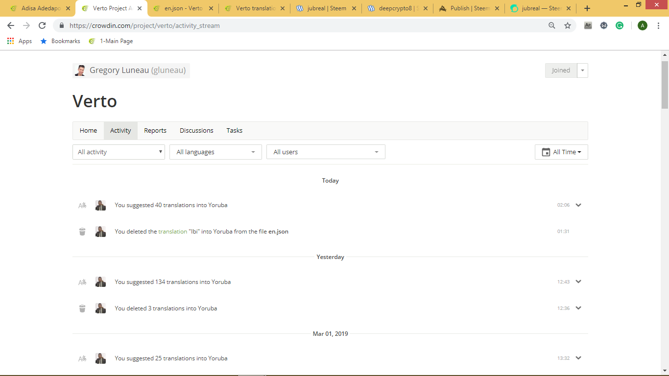This screenshot has width=669, height=376.
Task: Open the Chrome three-dot menu
Action: pos(658,25)
